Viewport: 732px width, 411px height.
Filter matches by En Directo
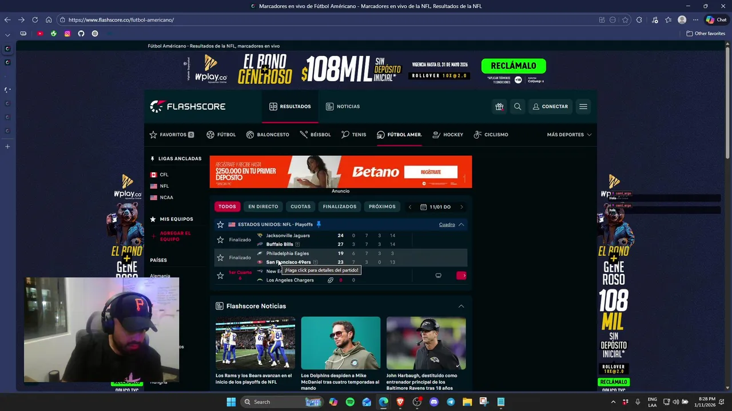coord(263,207)
